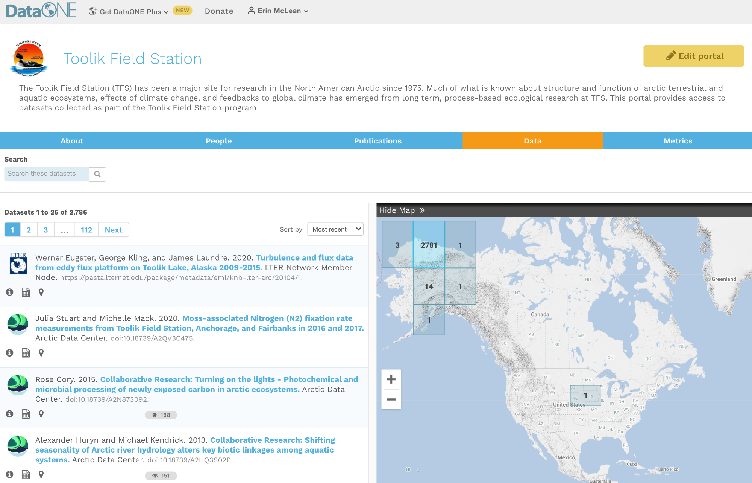The height and width of the screenshot is (483, 752).
Task: Open the Erin McLean user menu
Action: pyautogui.click(x=278, y=11)
